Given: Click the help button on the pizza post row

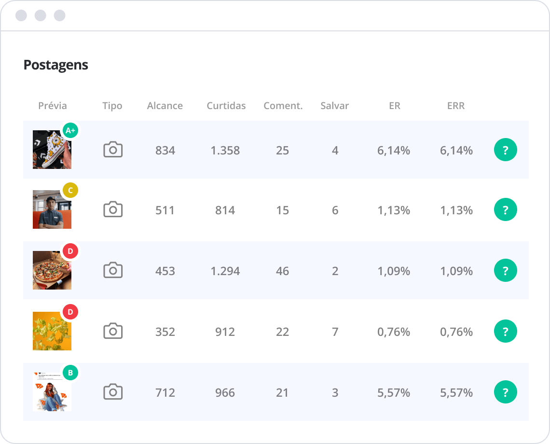Looking at the screenshot, I should (x=505, y=271).
